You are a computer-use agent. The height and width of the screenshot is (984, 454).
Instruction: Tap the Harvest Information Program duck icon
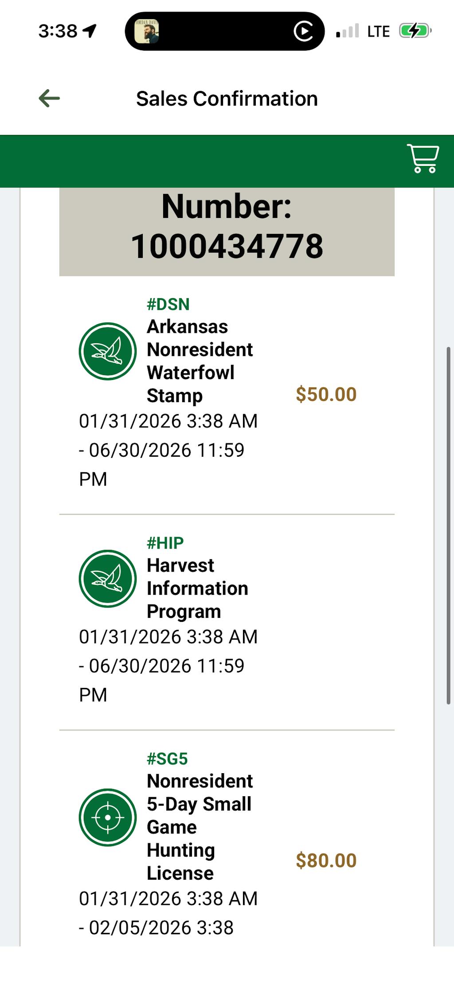pos(108,579)
